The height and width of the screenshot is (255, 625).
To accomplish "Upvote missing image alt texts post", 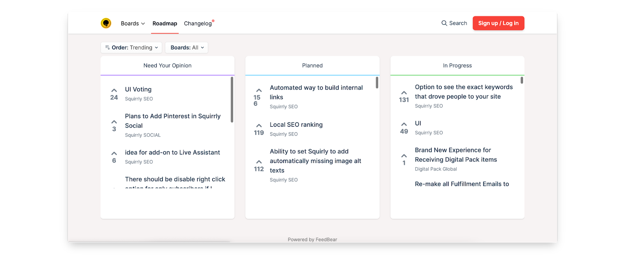I will [x=259, y=162].
